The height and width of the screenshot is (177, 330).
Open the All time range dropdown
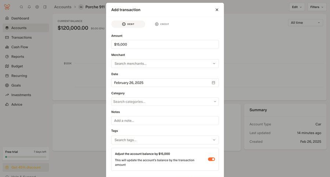(x=305, y=23)
